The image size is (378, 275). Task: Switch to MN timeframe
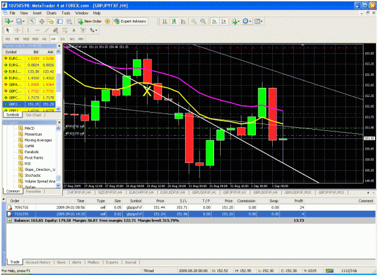81,39
